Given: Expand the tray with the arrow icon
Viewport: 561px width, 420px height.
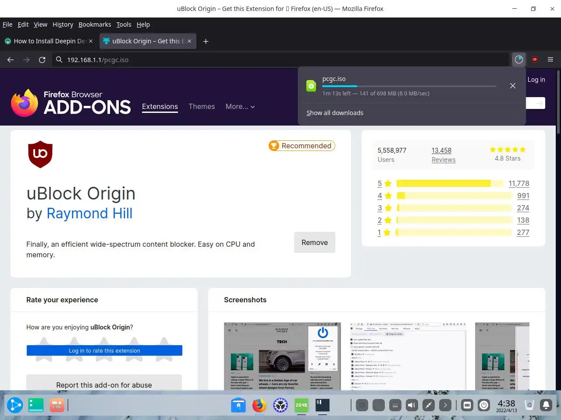Looking at the screenshot, I should tap(445, 405).
